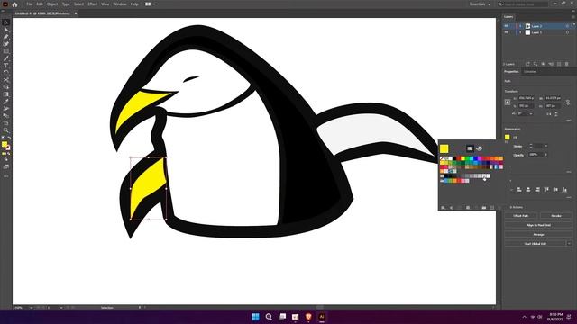Click create new layer icon in Layers

pos(559,64)
